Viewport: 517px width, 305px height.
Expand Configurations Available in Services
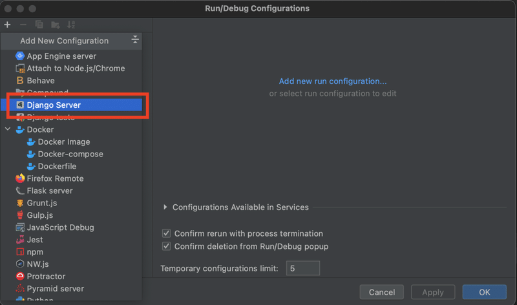click(x=166, y=207)
